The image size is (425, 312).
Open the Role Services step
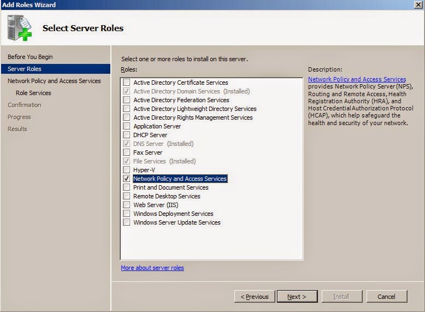tap(33, 93)
